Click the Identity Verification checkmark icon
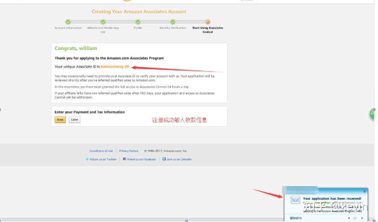The width and height of the screenshot is (378, 222). [173, 22]
